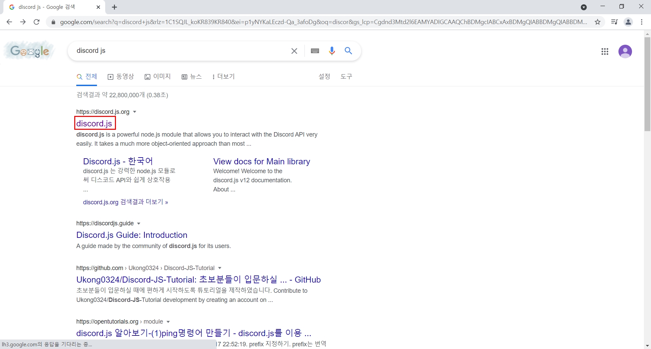Go forward to the next page
The height and width of the screenshot is (349, 651).
(23, 22)
